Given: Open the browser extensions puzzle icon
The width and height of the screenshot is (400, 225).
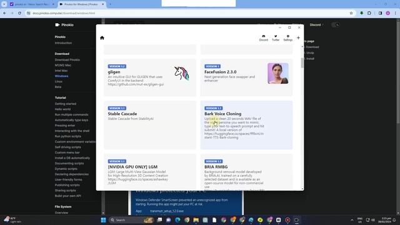Looking at the screenshot, I should pos(369,13).
